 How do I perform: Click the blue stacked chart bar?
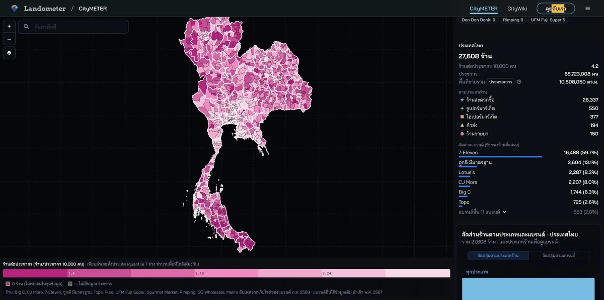click(528, 289)
